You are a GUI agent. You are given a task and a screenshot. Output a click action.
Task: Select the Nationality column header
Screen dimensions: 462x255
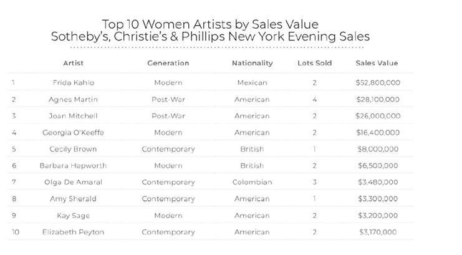pyautogui.click(x=252, y=63)
